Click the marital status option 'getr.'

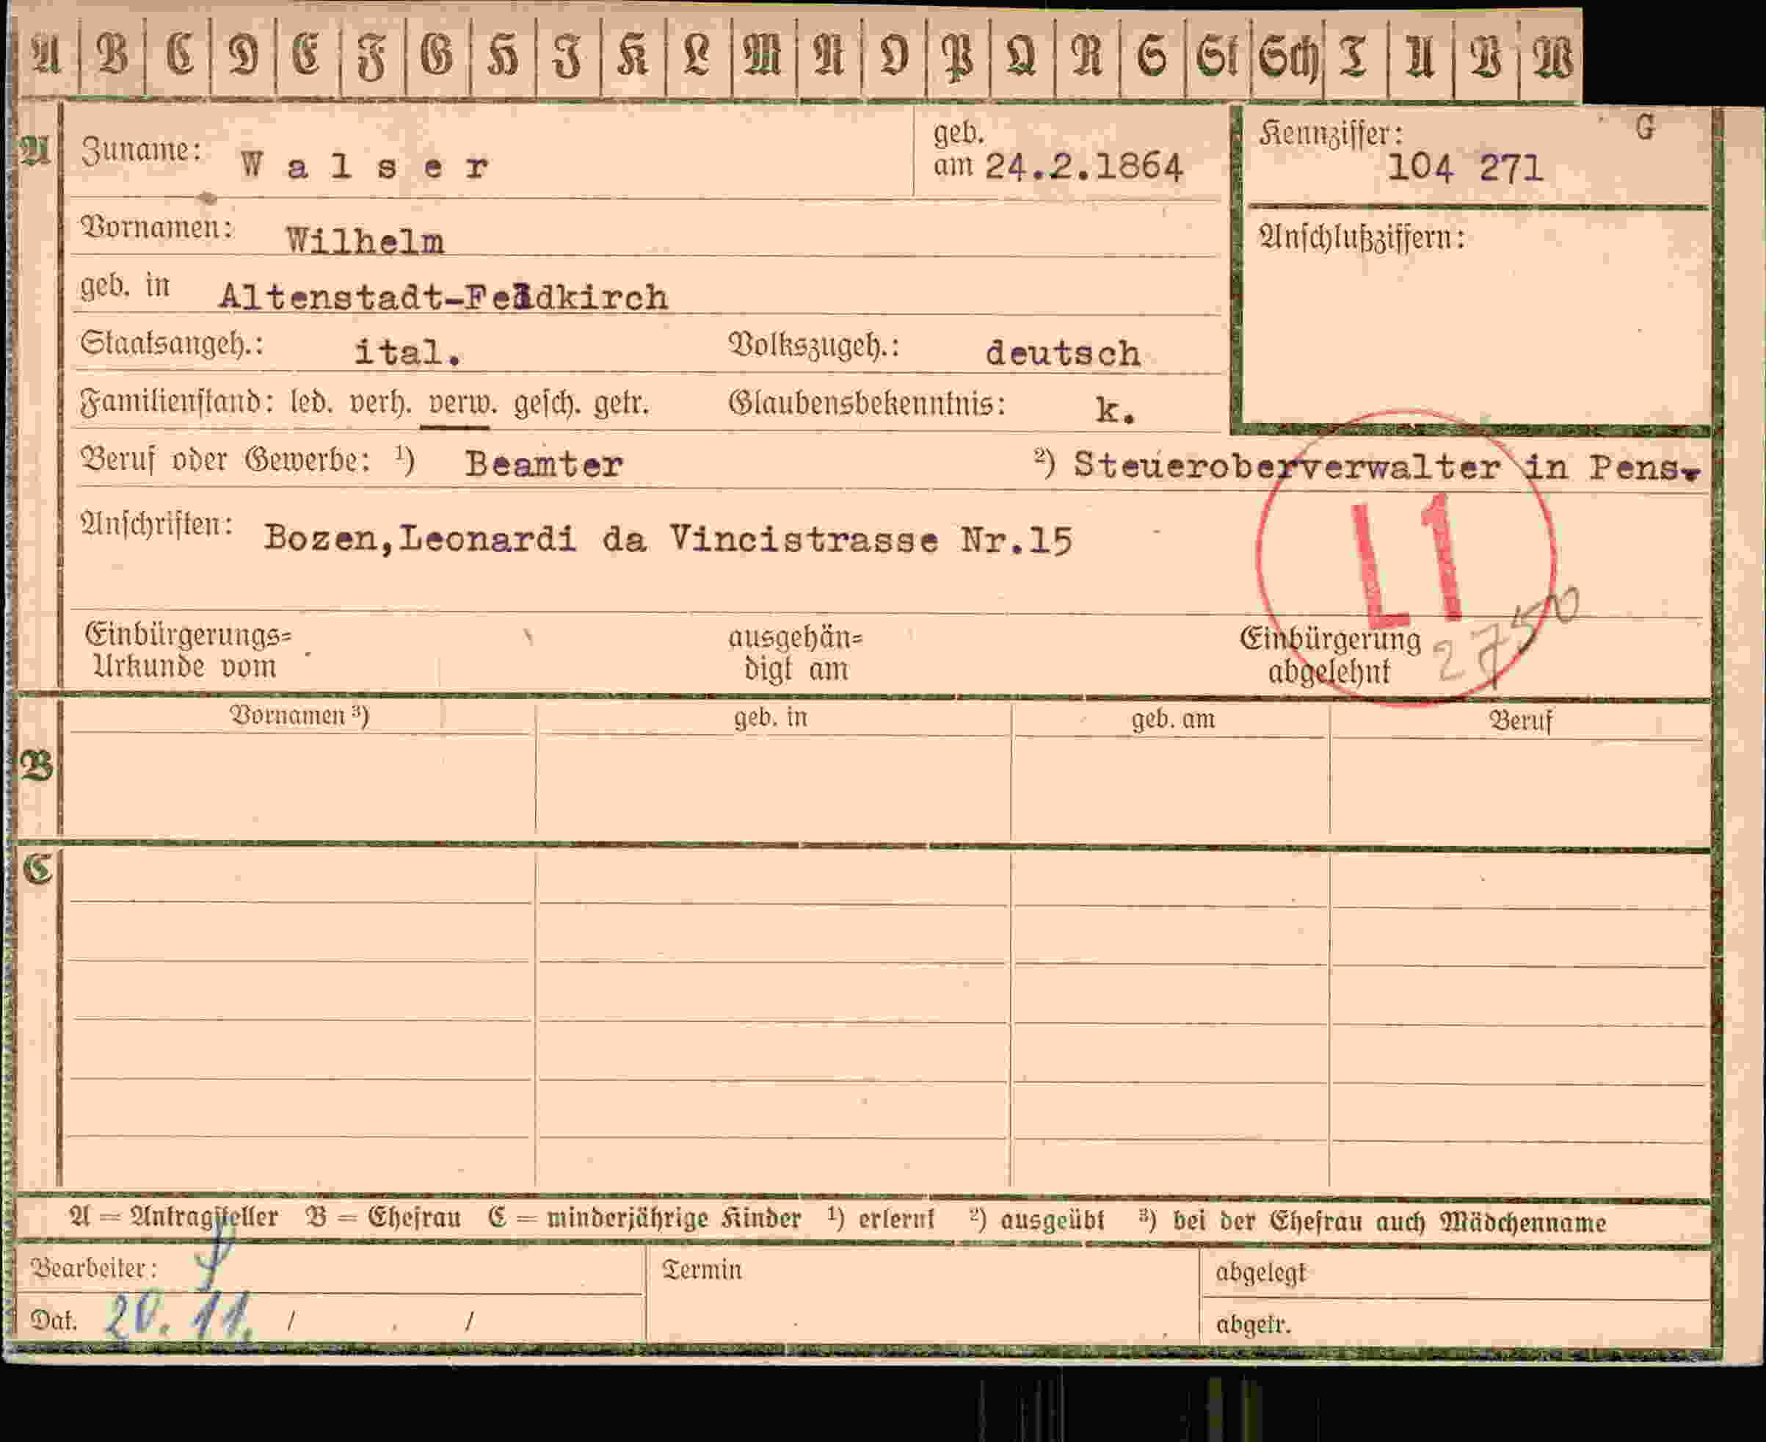pos(621,405)
